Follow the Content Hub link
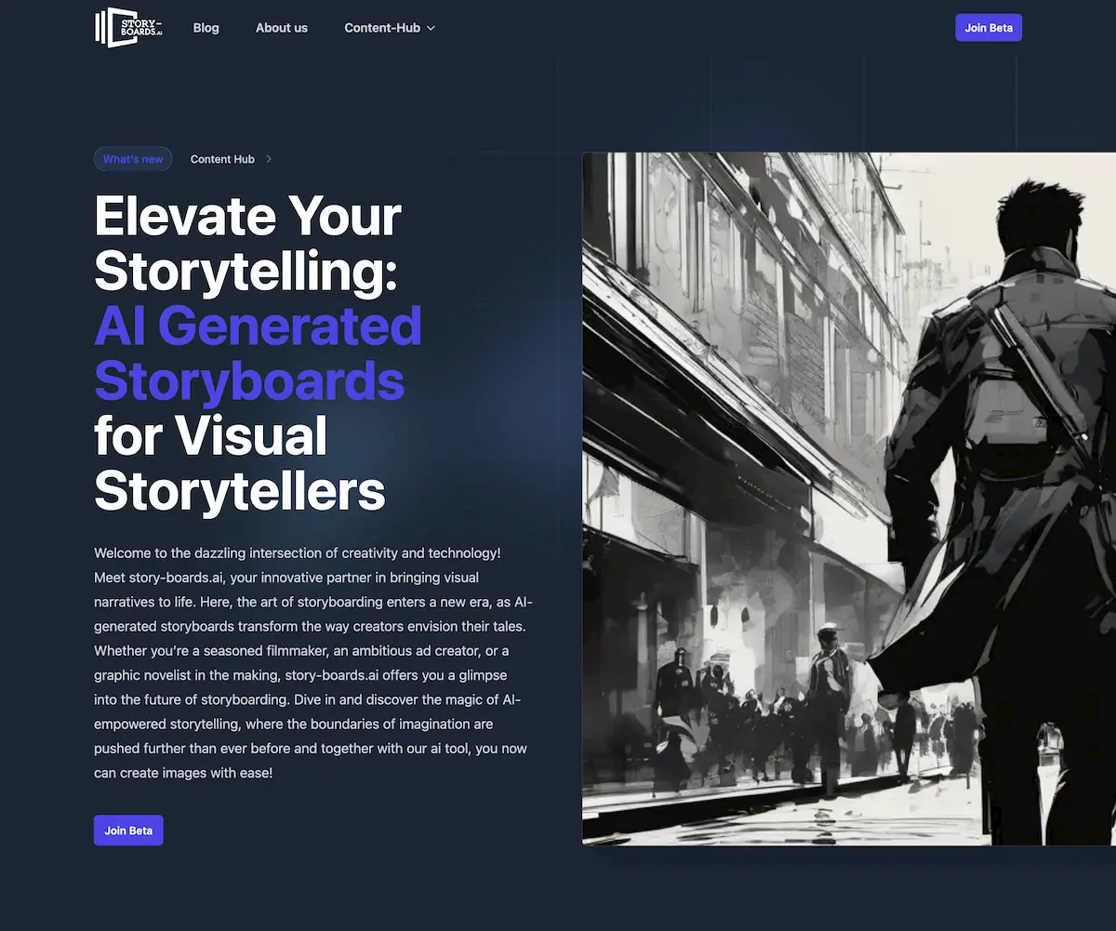1116x931 pixels. [x=222, y=159]
